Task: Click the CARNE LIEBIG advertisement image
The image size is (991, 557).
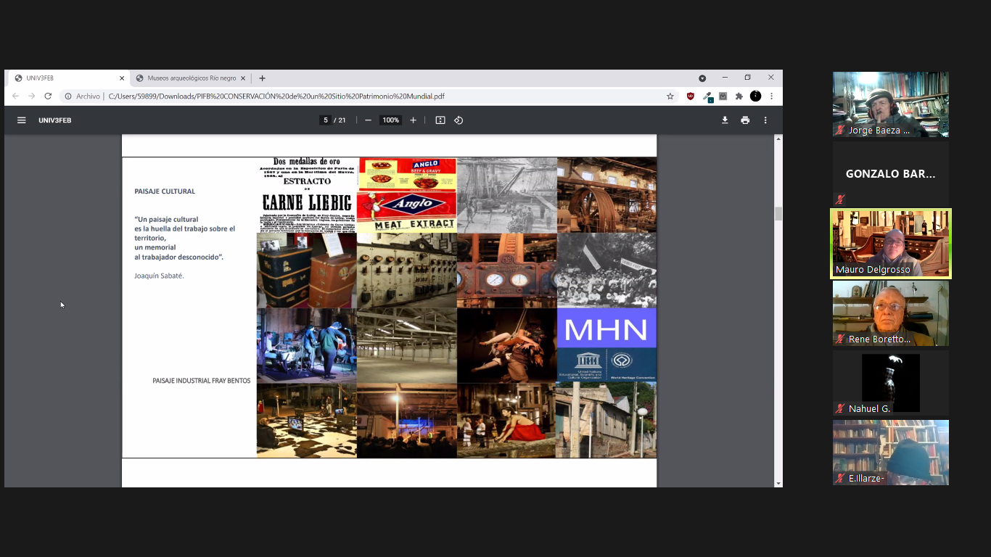Action: click(308, 194)
